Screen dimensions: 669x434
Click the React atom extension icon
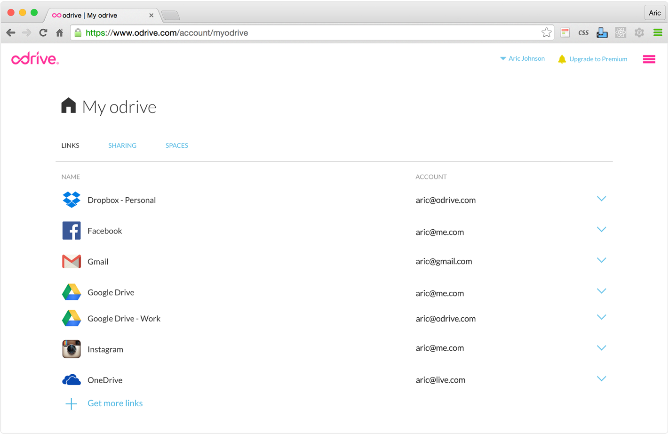pyautogui.click(x=621, y=32)
